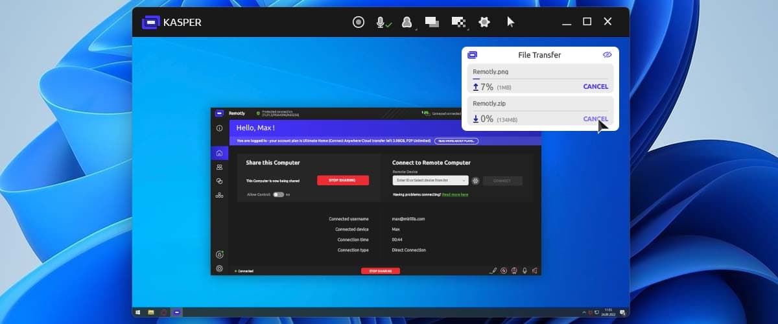Click the Remotly.zip file name
The width and height of the screenshot is (778, 324).
point(490,104)
